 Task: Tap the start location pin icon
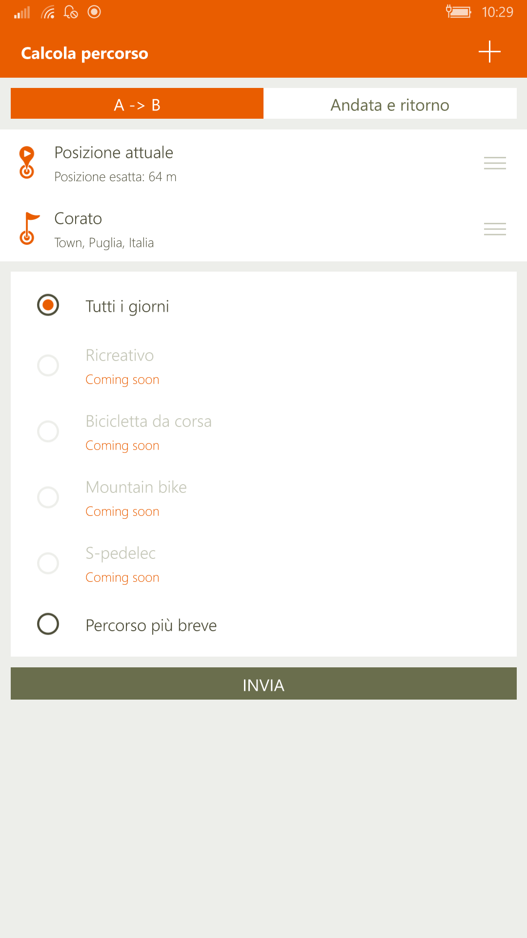coord(27,162)
